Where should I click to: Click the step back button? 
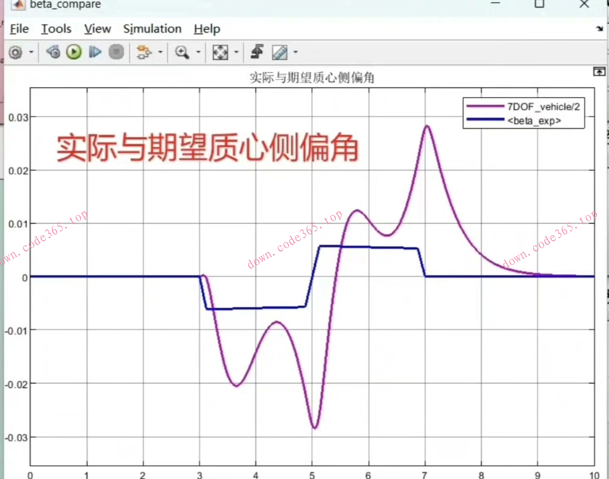[x=53, y=52]
